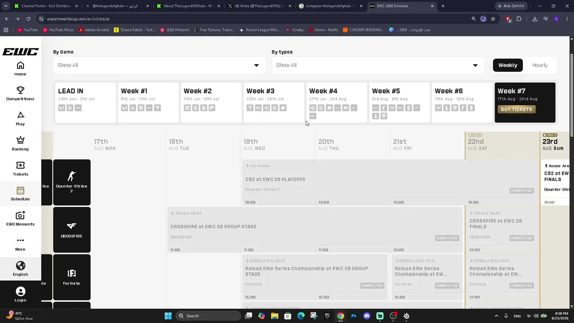Show hidden system tray icons
The width and height of the screenshot is (574, 323).
[496, 316]
